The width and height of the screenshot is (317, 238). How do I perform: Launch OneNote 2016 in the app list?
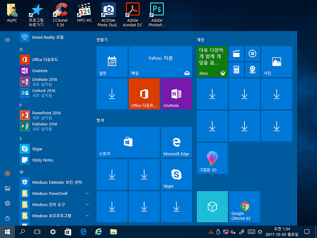[54, 82]
